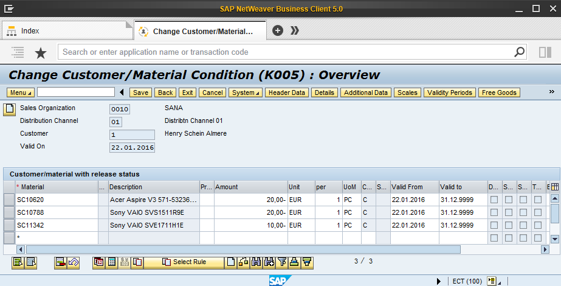Image resolution: width=561 pixels, height=286 pixels.
Task: Click the horizontal scrollbar thumb of table
Action: click(x=243, y=249)
